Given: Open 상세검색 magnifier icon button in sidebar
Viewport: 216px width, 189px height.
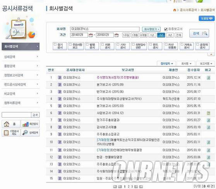Looking at the screenshot, I should click(30, 132).
